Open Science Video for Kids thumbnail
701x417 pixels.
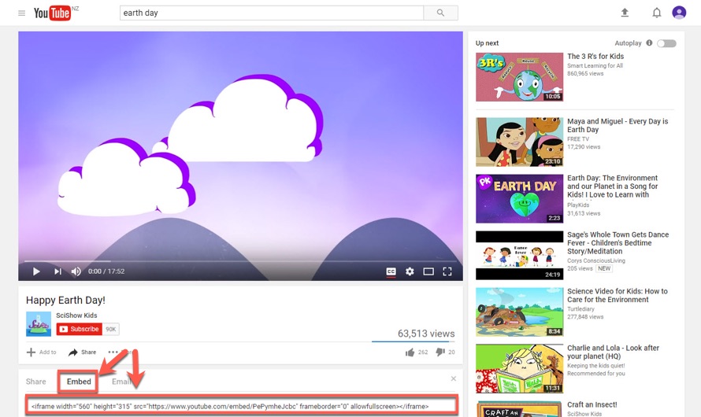(520, 312)
